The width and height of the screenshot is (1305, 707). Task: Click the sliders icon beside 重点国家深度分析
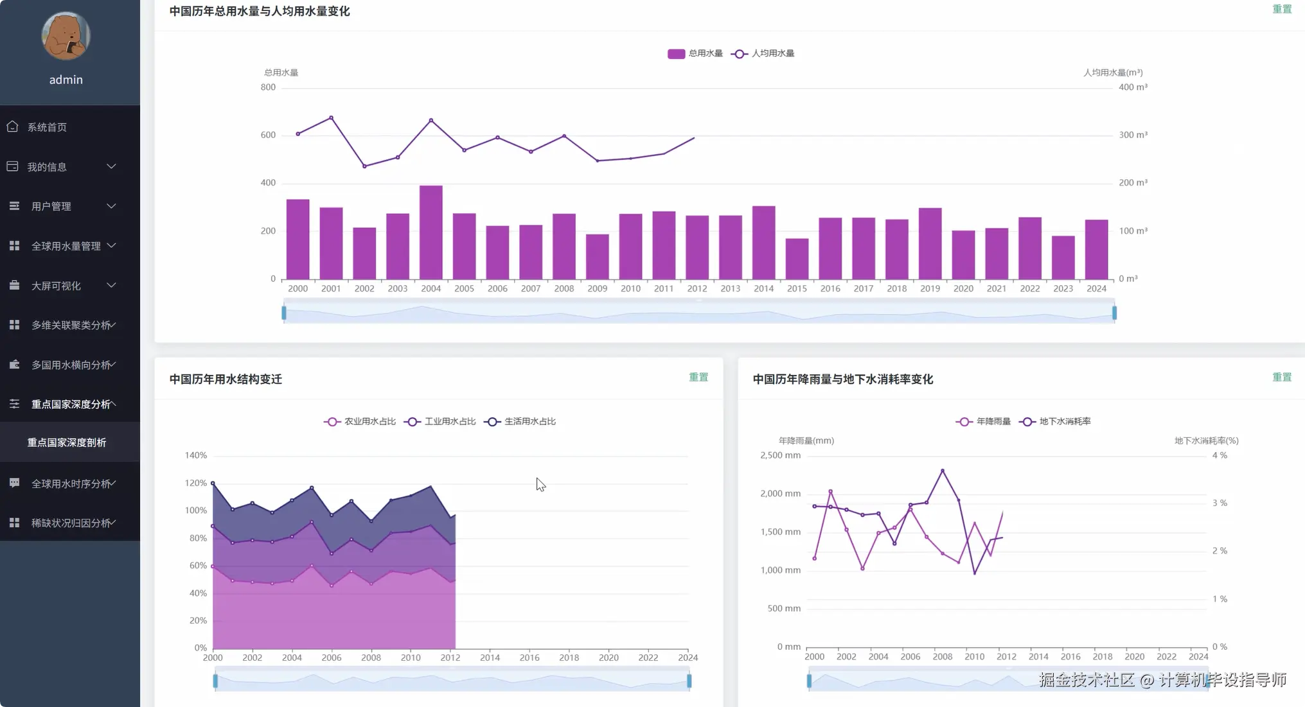(14, 404)
